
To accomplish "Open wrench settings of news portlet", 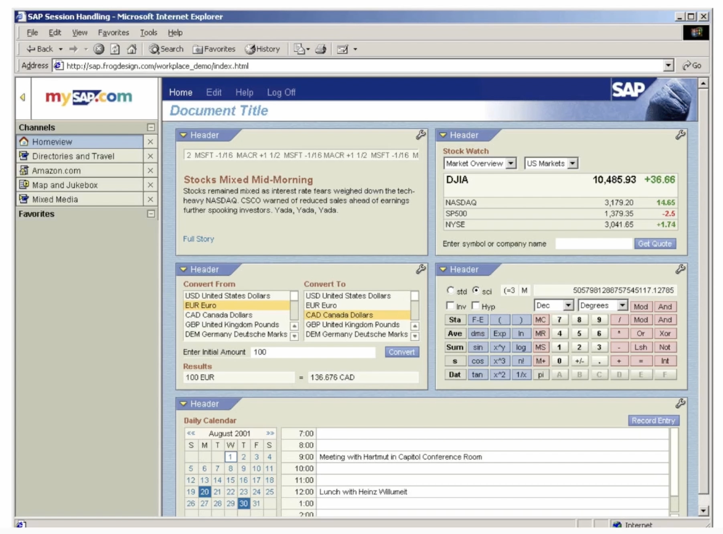I will click(421, 135).
